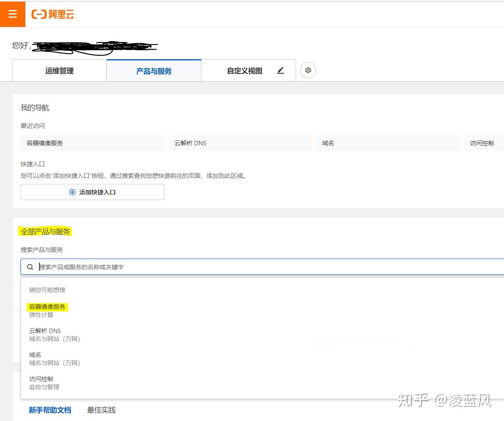Open the dashboard settings gear icon
Screen dimensions: 504x421
308,70
